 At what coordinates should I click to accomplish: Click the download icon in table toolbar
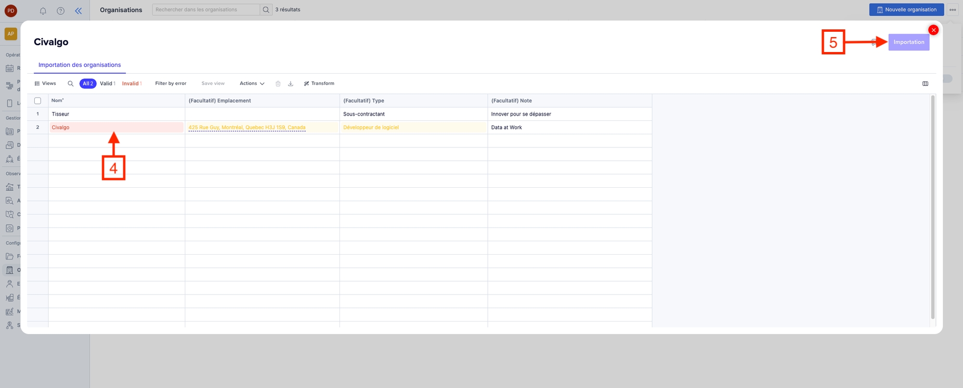(291, 84)
